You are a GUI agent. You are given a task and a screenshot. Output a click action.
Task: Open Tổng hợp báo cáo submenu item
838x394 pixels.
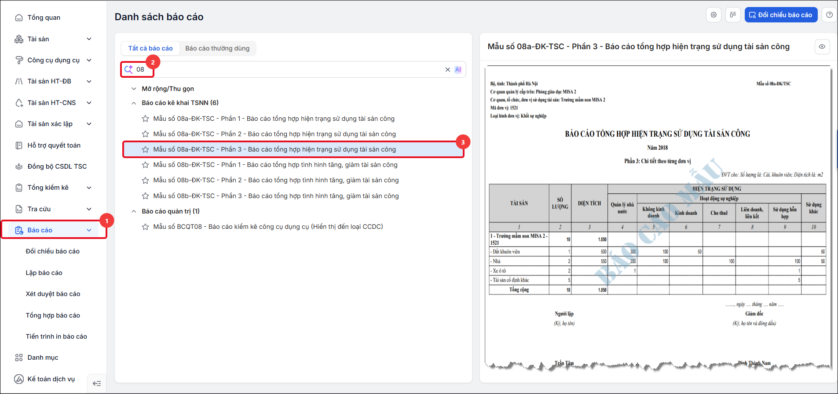pos(53,315)
